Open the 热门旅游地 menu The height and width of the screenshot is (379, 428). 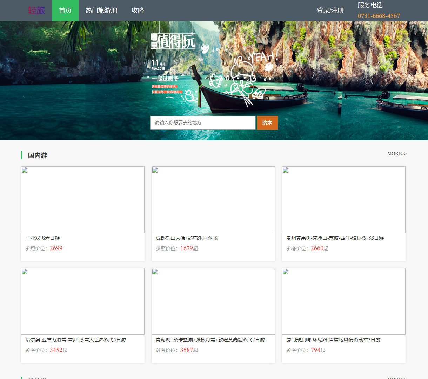101,10
